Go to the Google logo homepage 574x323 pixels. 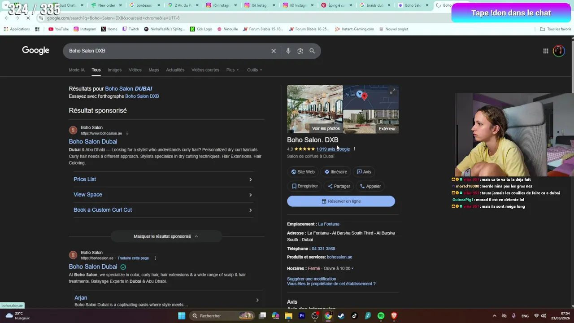point(36,50)
